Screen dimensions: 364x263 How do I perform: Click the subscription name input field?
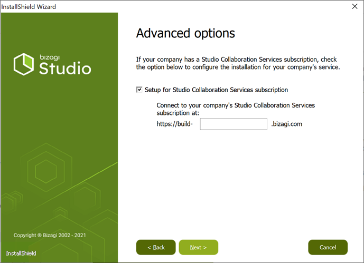(234, 124)
